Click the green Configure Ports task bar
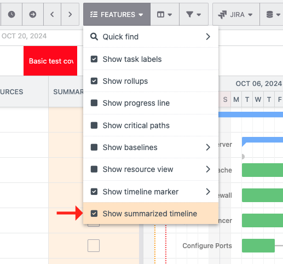Image resolution: width=283 pixels, height=264 pixels. (x=258, y=245)
